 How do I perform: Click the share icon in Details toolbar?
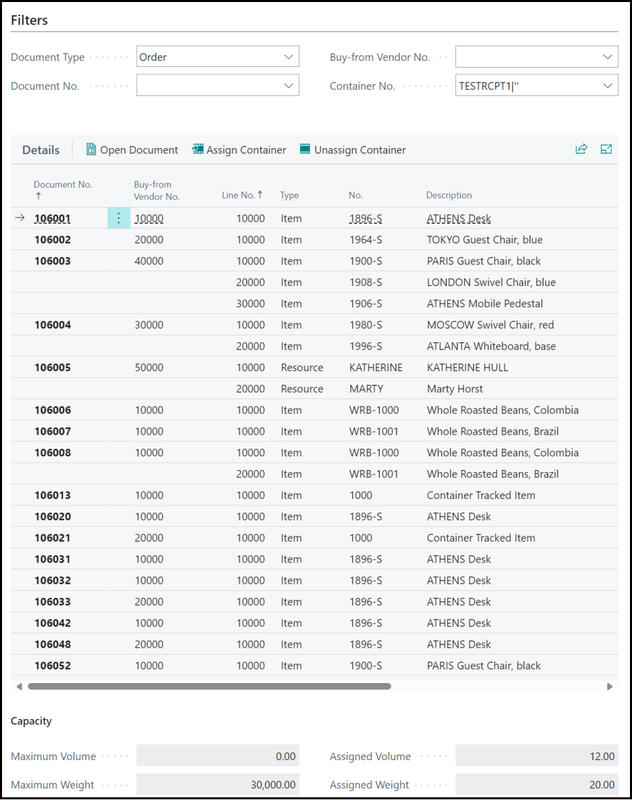tap(581, 149)
